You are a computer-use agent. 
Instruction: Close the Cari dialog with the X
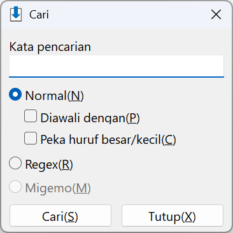coord(216,15)
